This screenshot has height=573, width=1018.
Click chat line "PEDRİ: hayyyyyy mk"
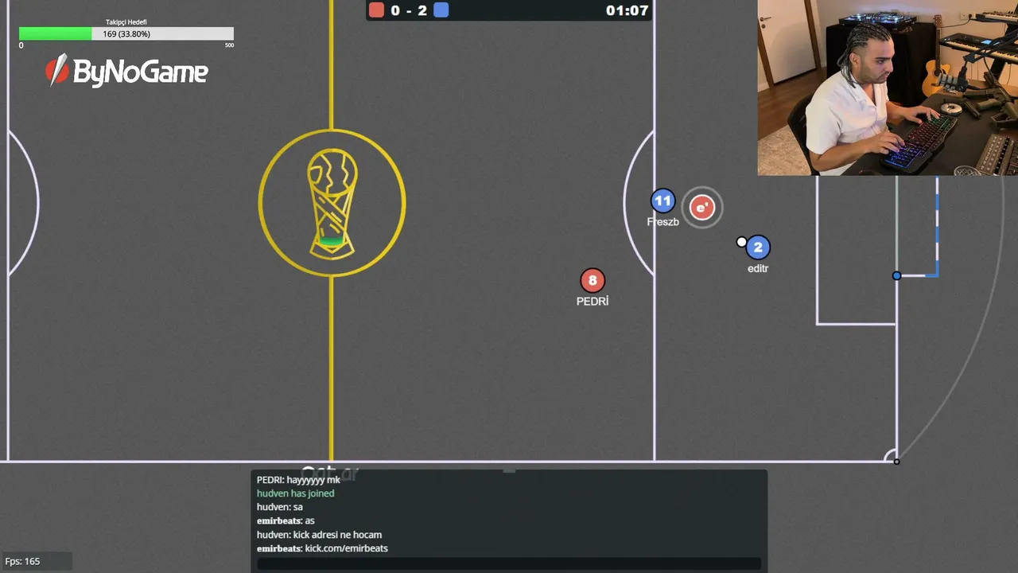coord(298,480)
